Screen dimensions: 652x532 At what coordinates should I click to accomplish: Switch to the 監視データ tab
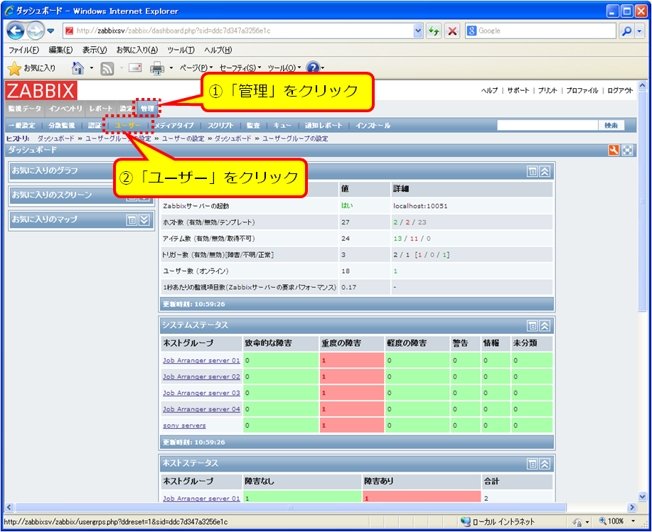[25, 109]
